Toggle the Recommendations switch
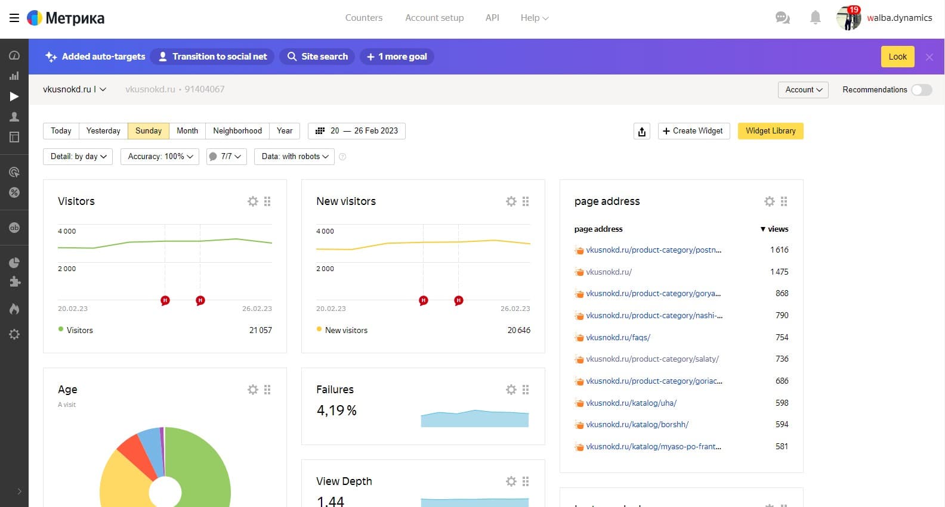Viewport: 945px width, 507px height. 921,90
